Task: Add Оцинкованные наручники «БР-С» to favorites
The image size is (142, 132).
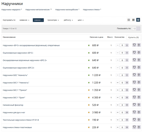Action: [134, 52]
